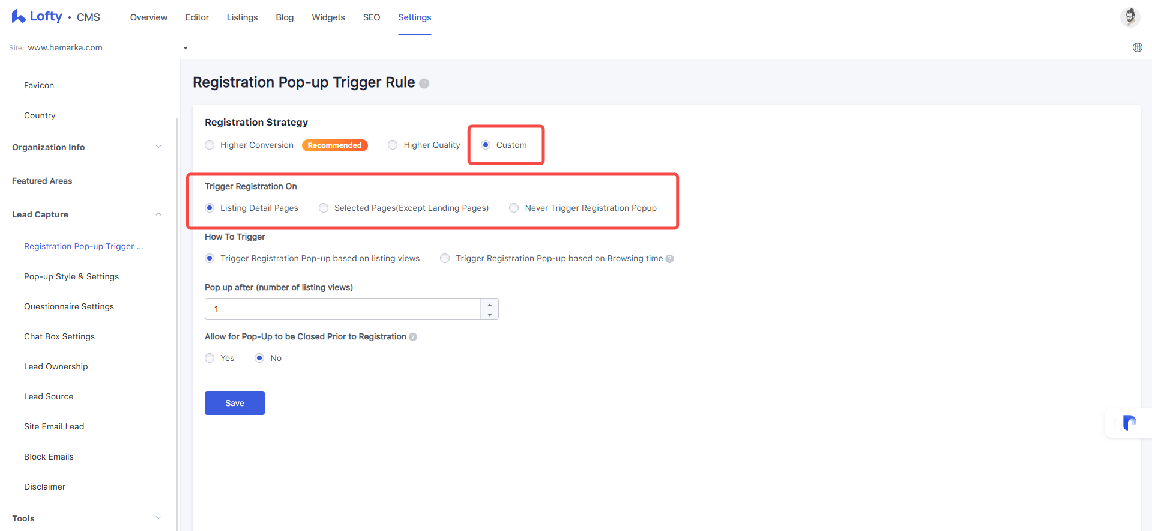The width and height of the screenshot is (1152, 531).
Task: Open the Editor tab
Action: pyautogui.click(x=197, y=17)
